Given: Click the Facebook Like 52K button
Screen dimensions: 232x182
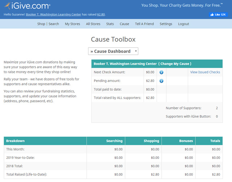Looking at the screenshot, I should point(218,15).
